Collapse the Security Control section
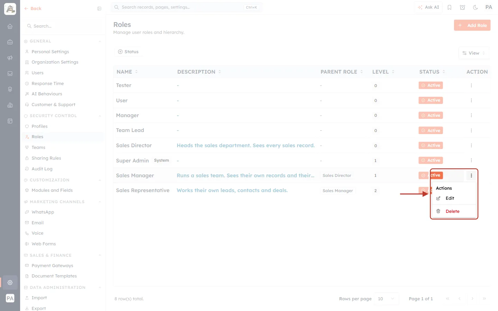 tap(100, 116)
